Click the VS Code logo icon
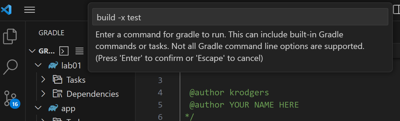The image size is (400, 121). coord(6,10)
